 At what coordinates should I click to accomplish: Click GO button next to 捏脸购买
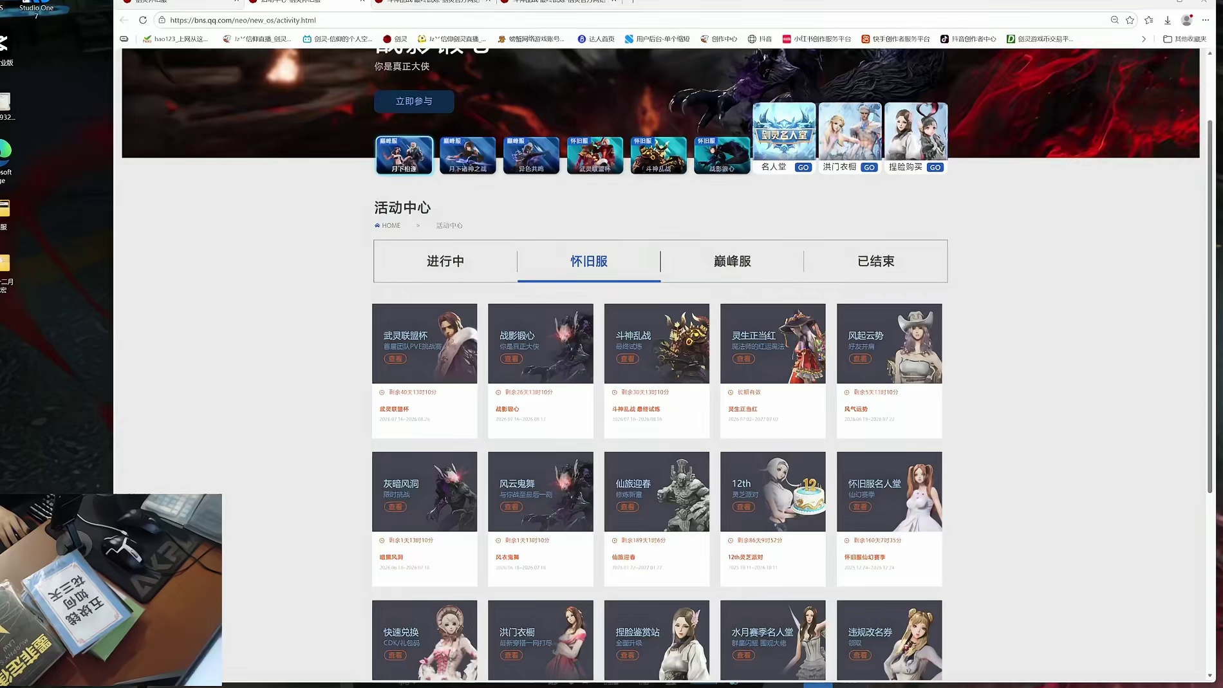[935, 167]
